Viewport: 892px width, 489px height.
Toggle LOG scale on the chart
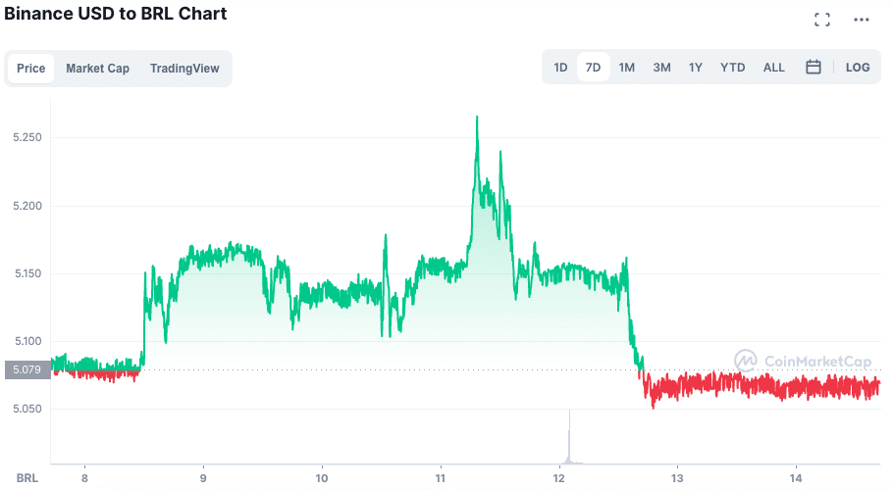[858, 68]
